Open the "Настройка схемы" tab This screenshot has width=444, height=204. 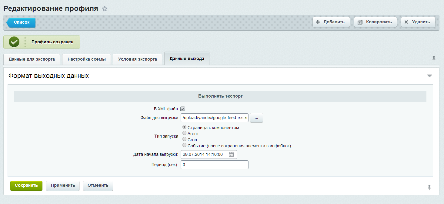pyautogui.click(x=87, y=59)
